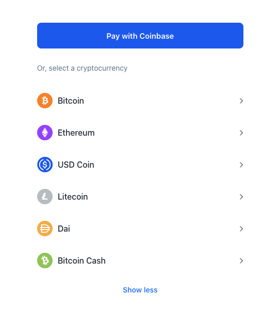Image resolution: width=279 pixels, height=309 pixels.
Task: Click the orange Bitcoin logo icon
Action: (45, 101)
